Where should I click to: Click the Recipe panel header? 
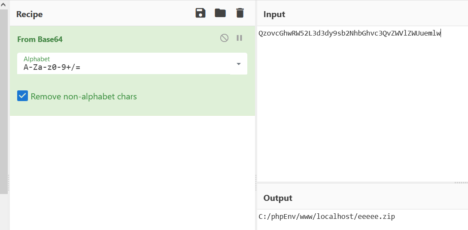pyautogui.click(x=29, y=14)
